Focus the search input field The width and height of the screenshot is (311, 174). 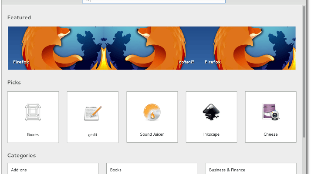pyautogui.click(x=154, y=2)
